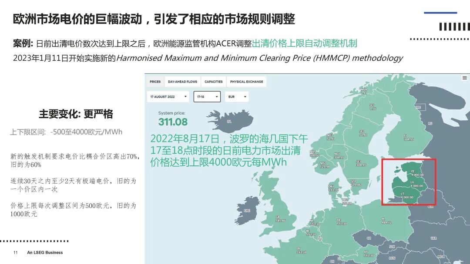Click the paragraph mentioning 高出70%
This screenshot has width=470, height=264.
coord(75,160)
